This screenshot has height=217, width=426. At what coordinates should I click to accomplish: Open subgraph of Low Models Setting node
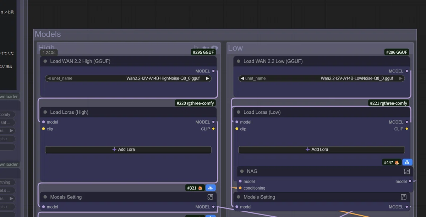click(404, 197)
